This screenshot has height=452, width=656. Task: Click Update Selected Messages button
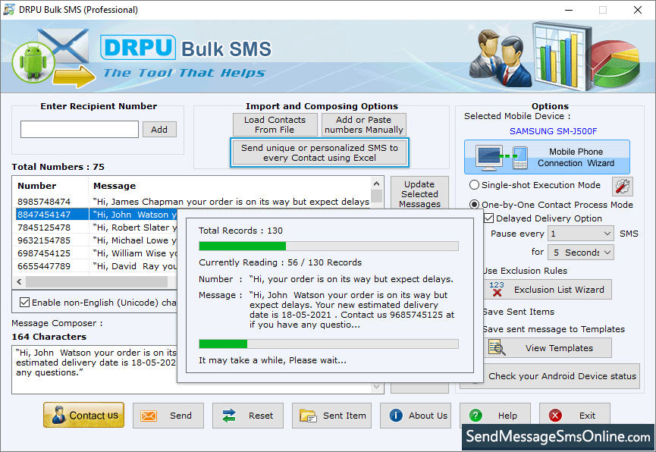419,194
